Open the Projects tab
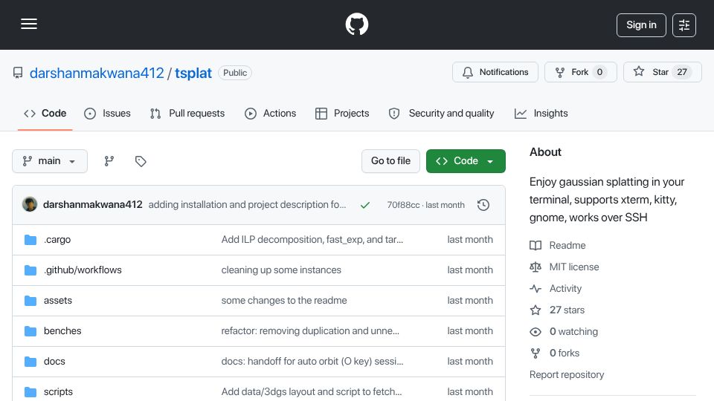 342,113
